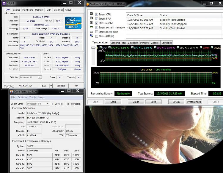This screenshot has height=173, width=223.
Task: Click the GPU icon beside Stress GPU(s)
Action: (92, 36)
